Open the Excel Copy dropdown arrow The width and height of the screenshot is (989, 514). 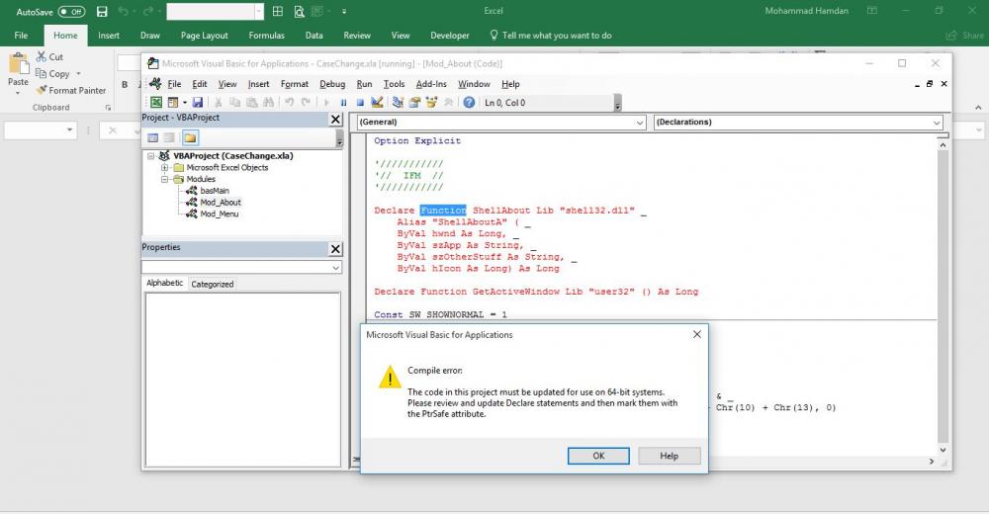pyautogui.click(x=78, y=74)
